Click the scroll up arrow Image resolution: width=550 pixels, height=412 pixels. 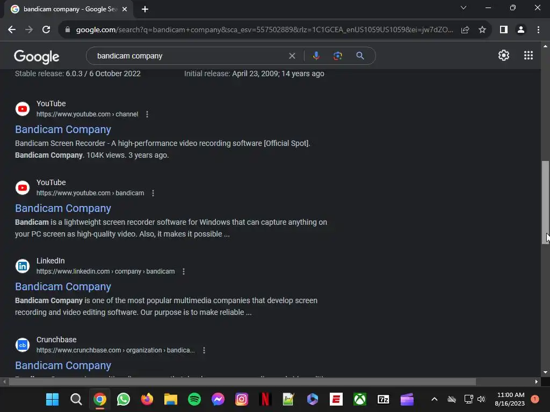point(545,46)
